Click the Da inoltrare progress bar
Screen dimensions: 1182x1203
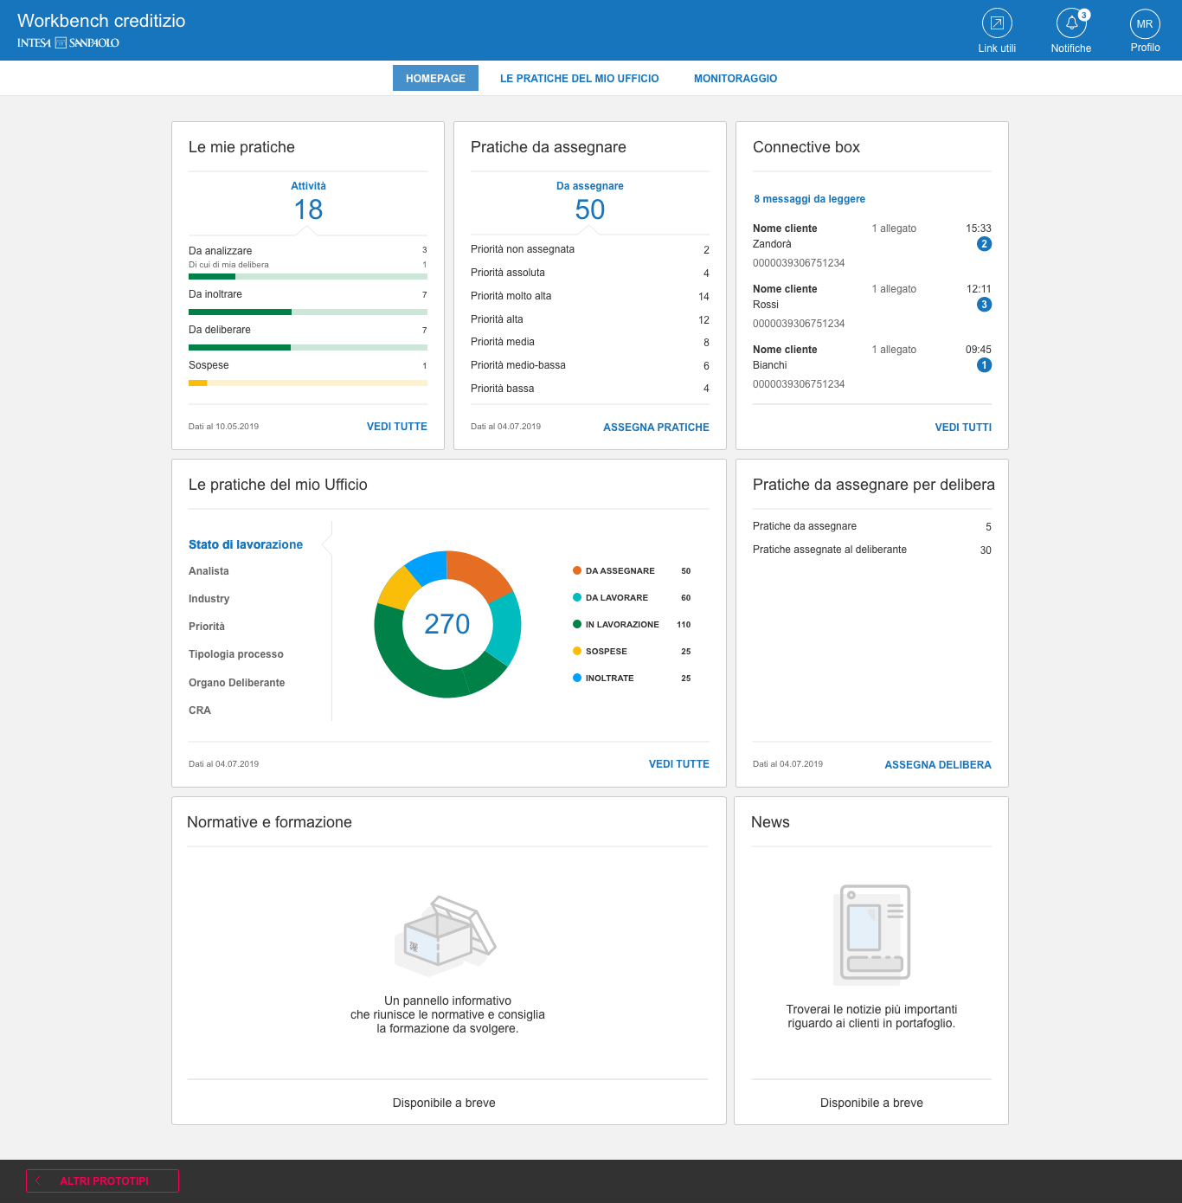pyautogui.click(x=308, y=312)
